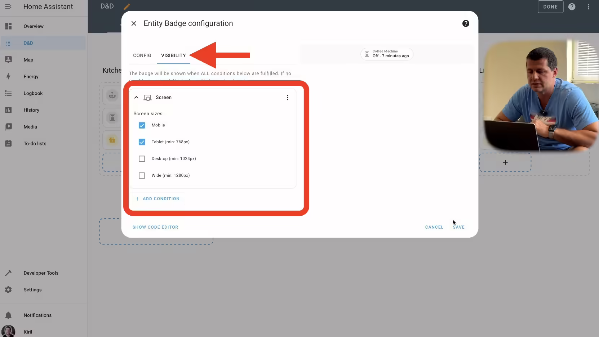Edit the D&D dashboard title pencil icon
Screen dimensions: 599x337
point(127,6)
